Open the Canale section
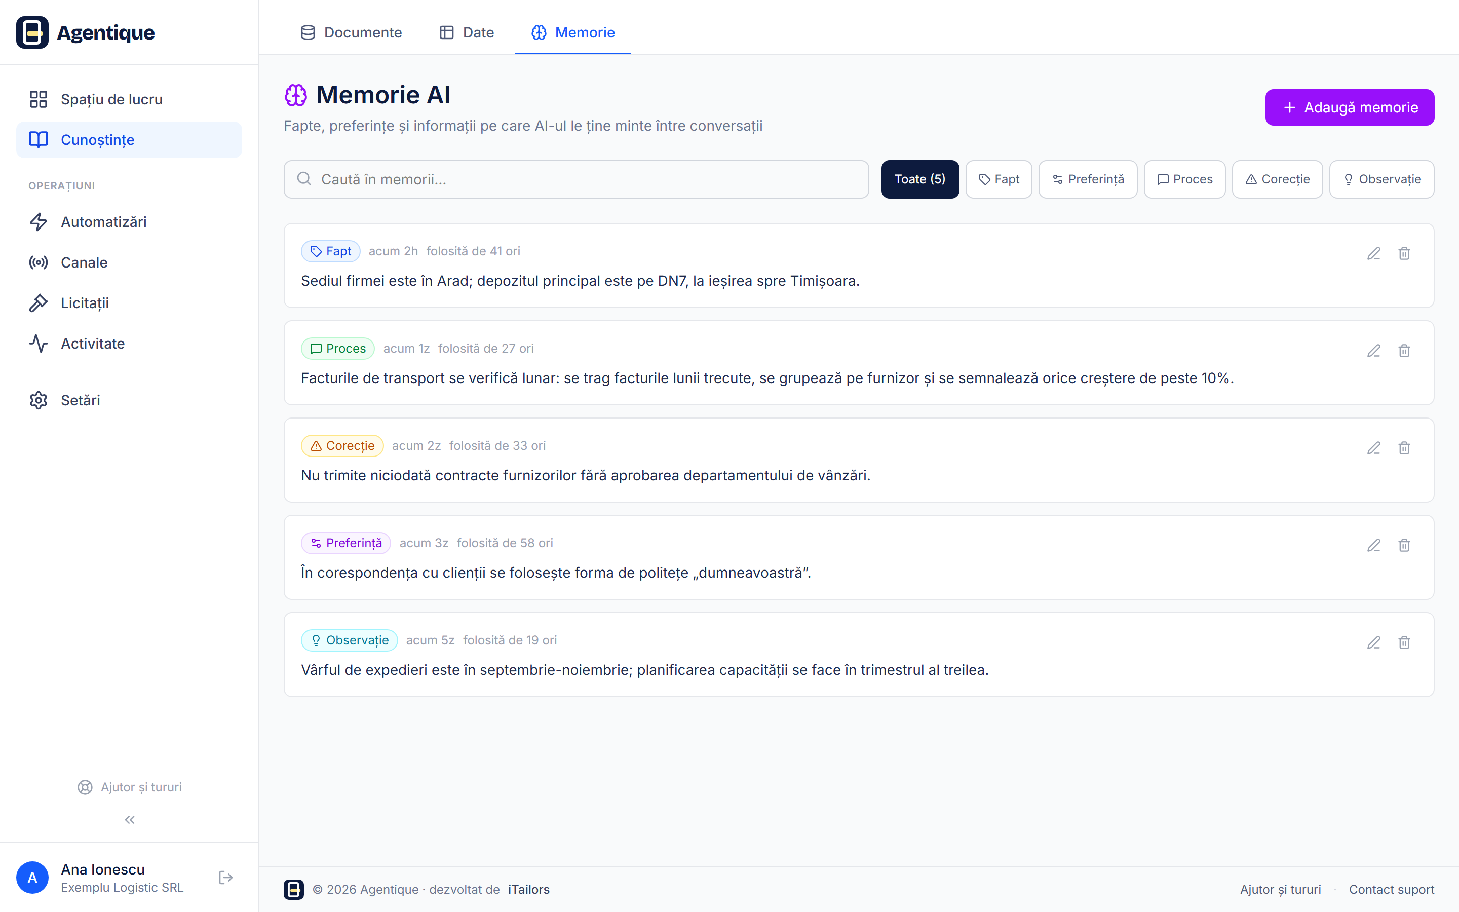This screenshot has height=912, width=1459. 129,262
